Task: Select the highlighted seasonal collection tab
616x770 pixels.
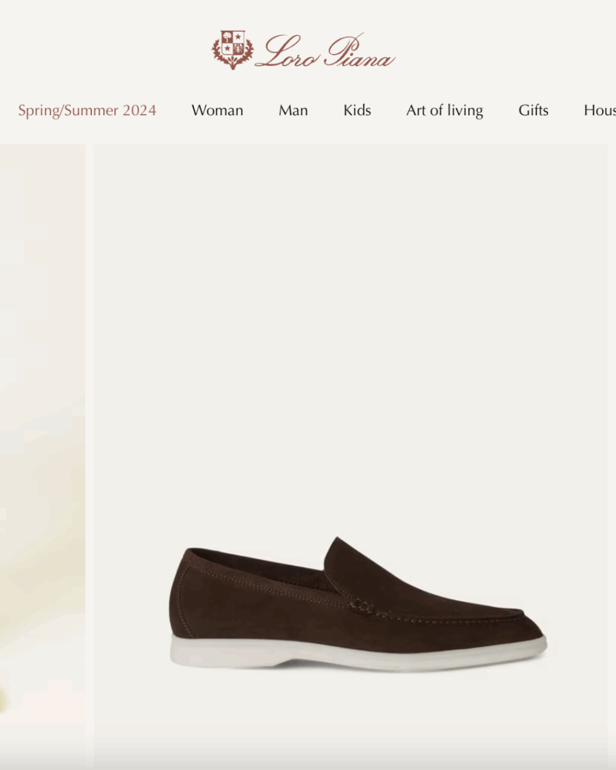Action: 87,110
